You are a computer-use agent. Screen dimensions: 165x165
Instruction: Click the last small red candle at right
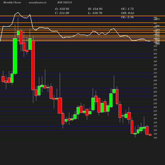[x=150, y=135]
